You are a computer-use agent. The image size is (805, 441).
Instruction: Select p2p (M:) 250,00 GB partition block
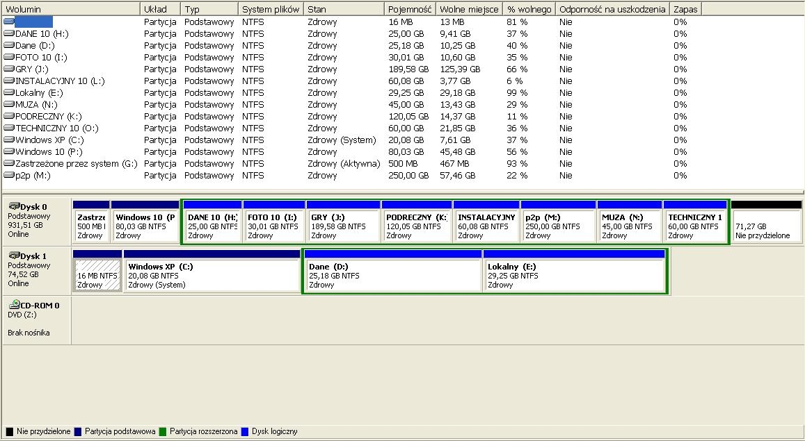click(x=559, y=222)
